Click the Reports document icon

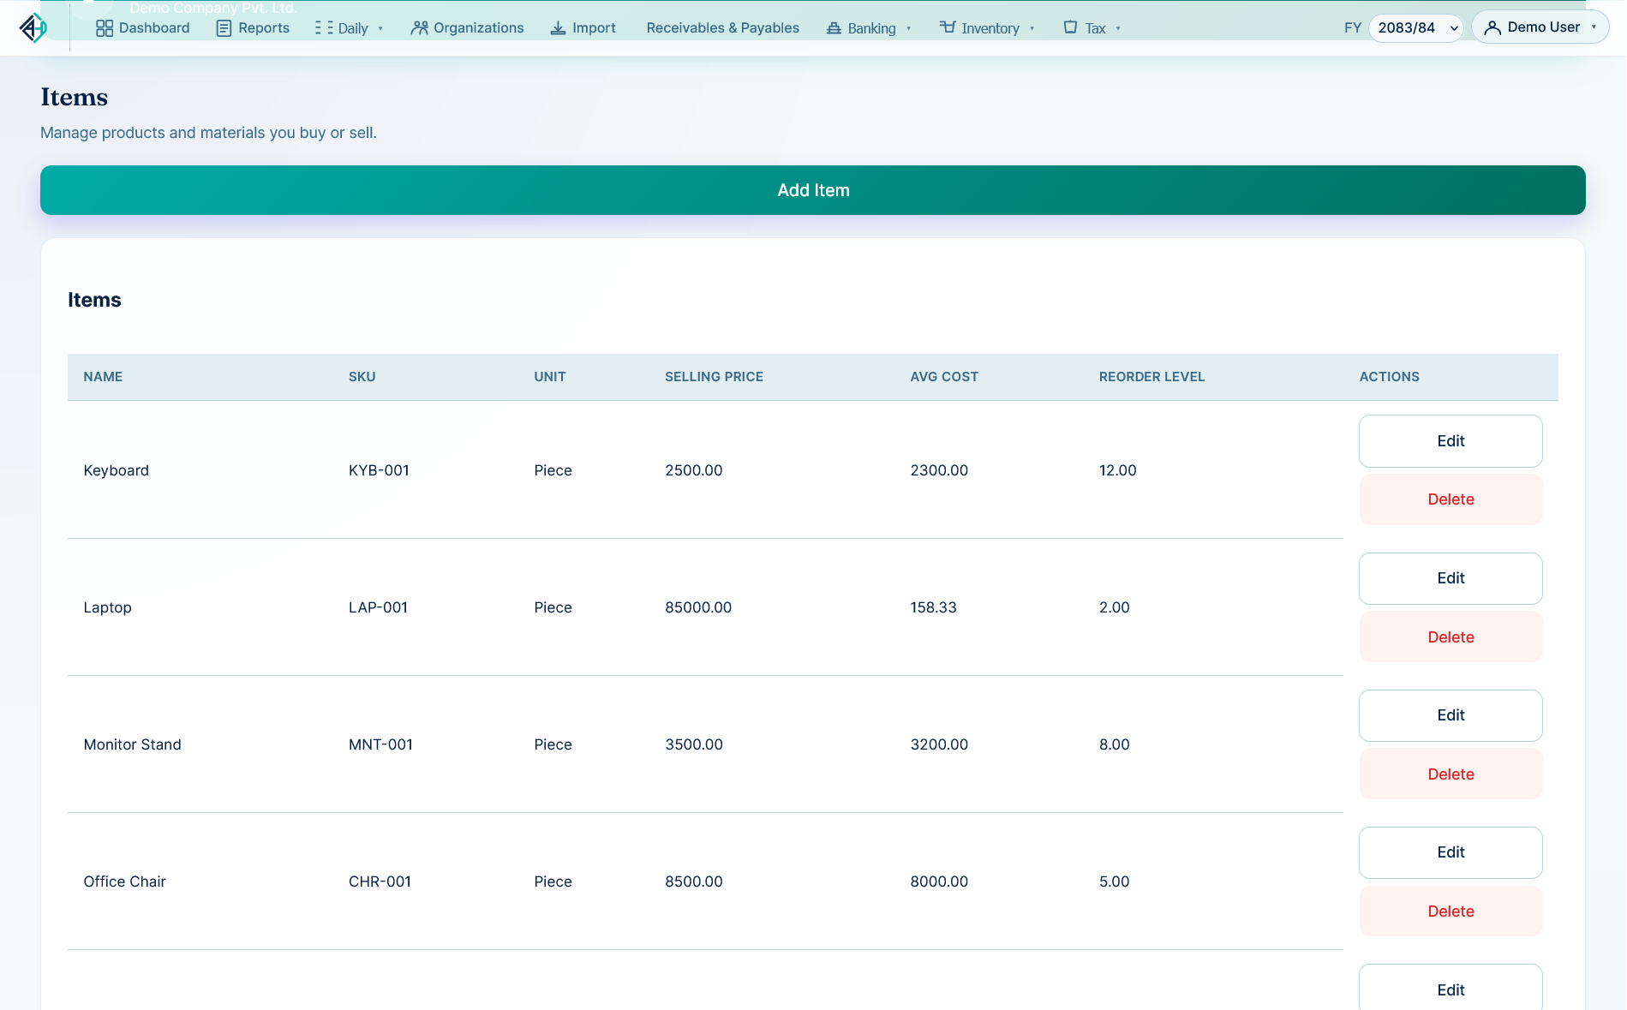coord(224,28)
